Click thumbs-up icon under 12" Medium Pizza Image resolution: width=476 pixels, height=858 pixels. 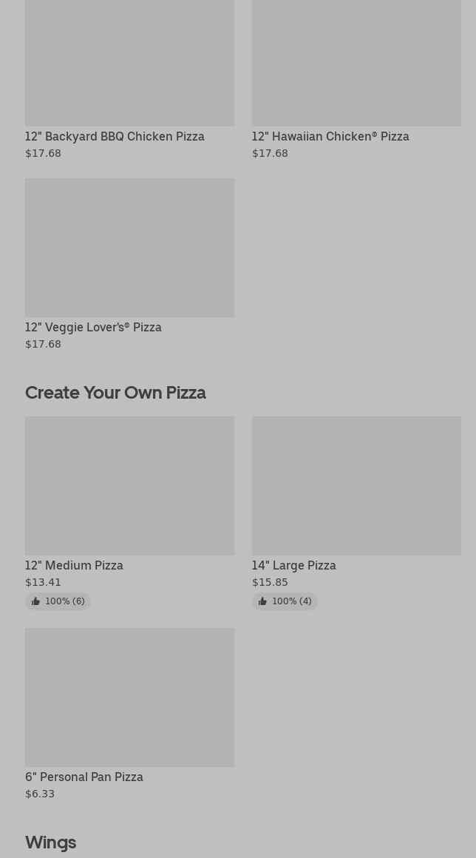(35, 601)
